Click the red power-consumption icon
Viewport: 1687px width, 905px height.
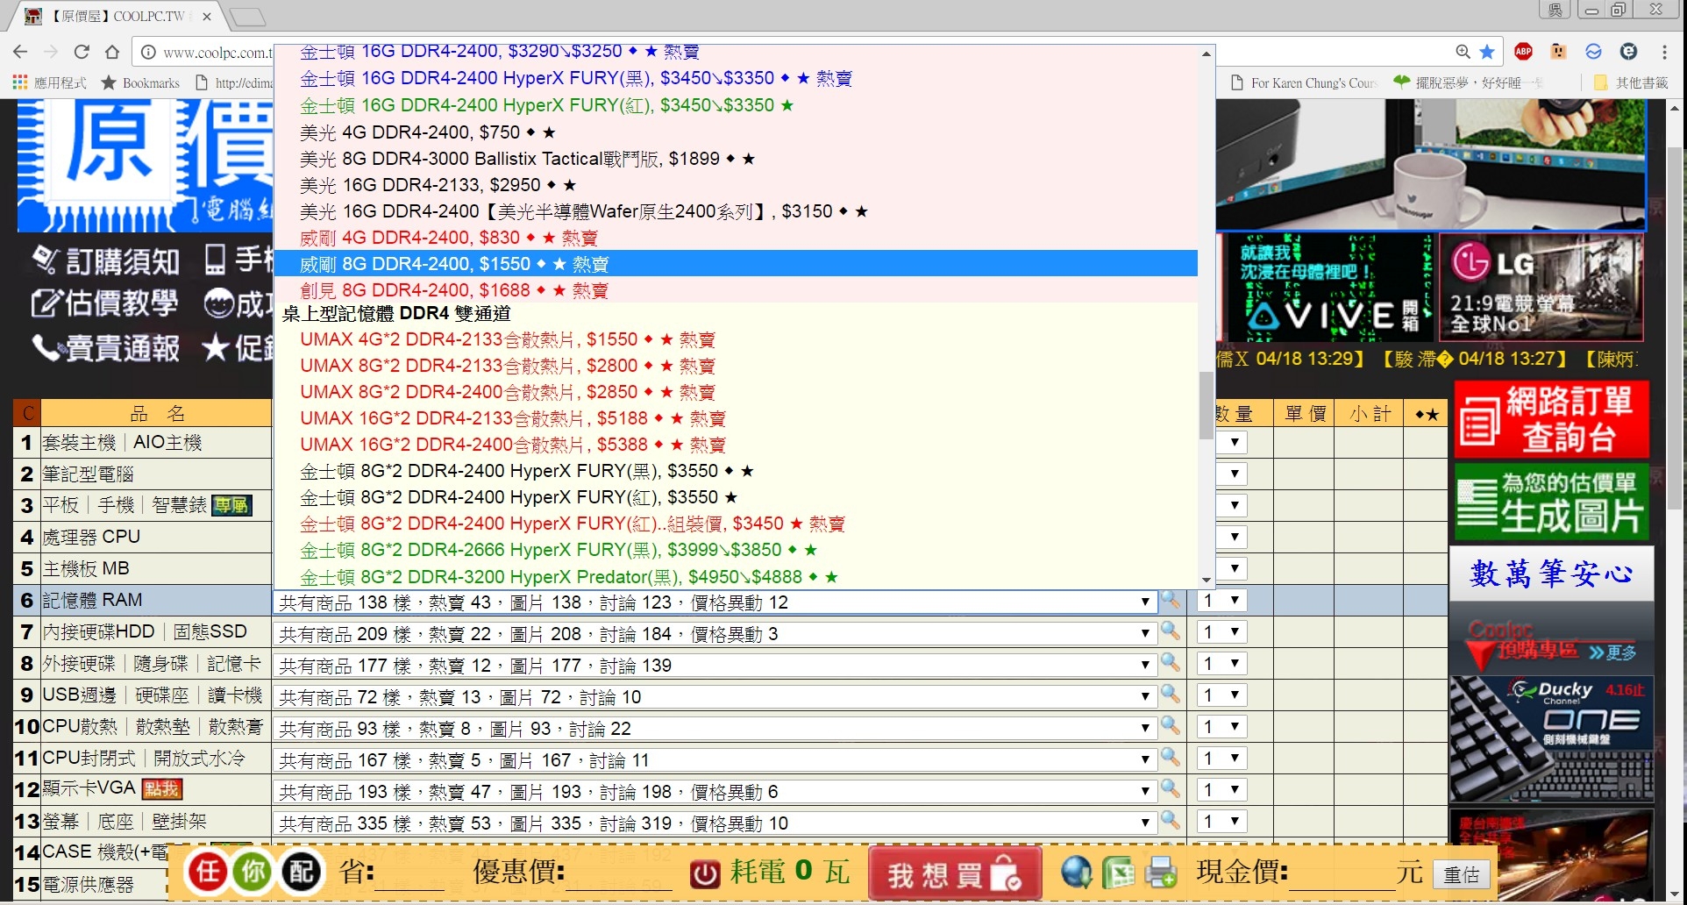tap(705, 873)
